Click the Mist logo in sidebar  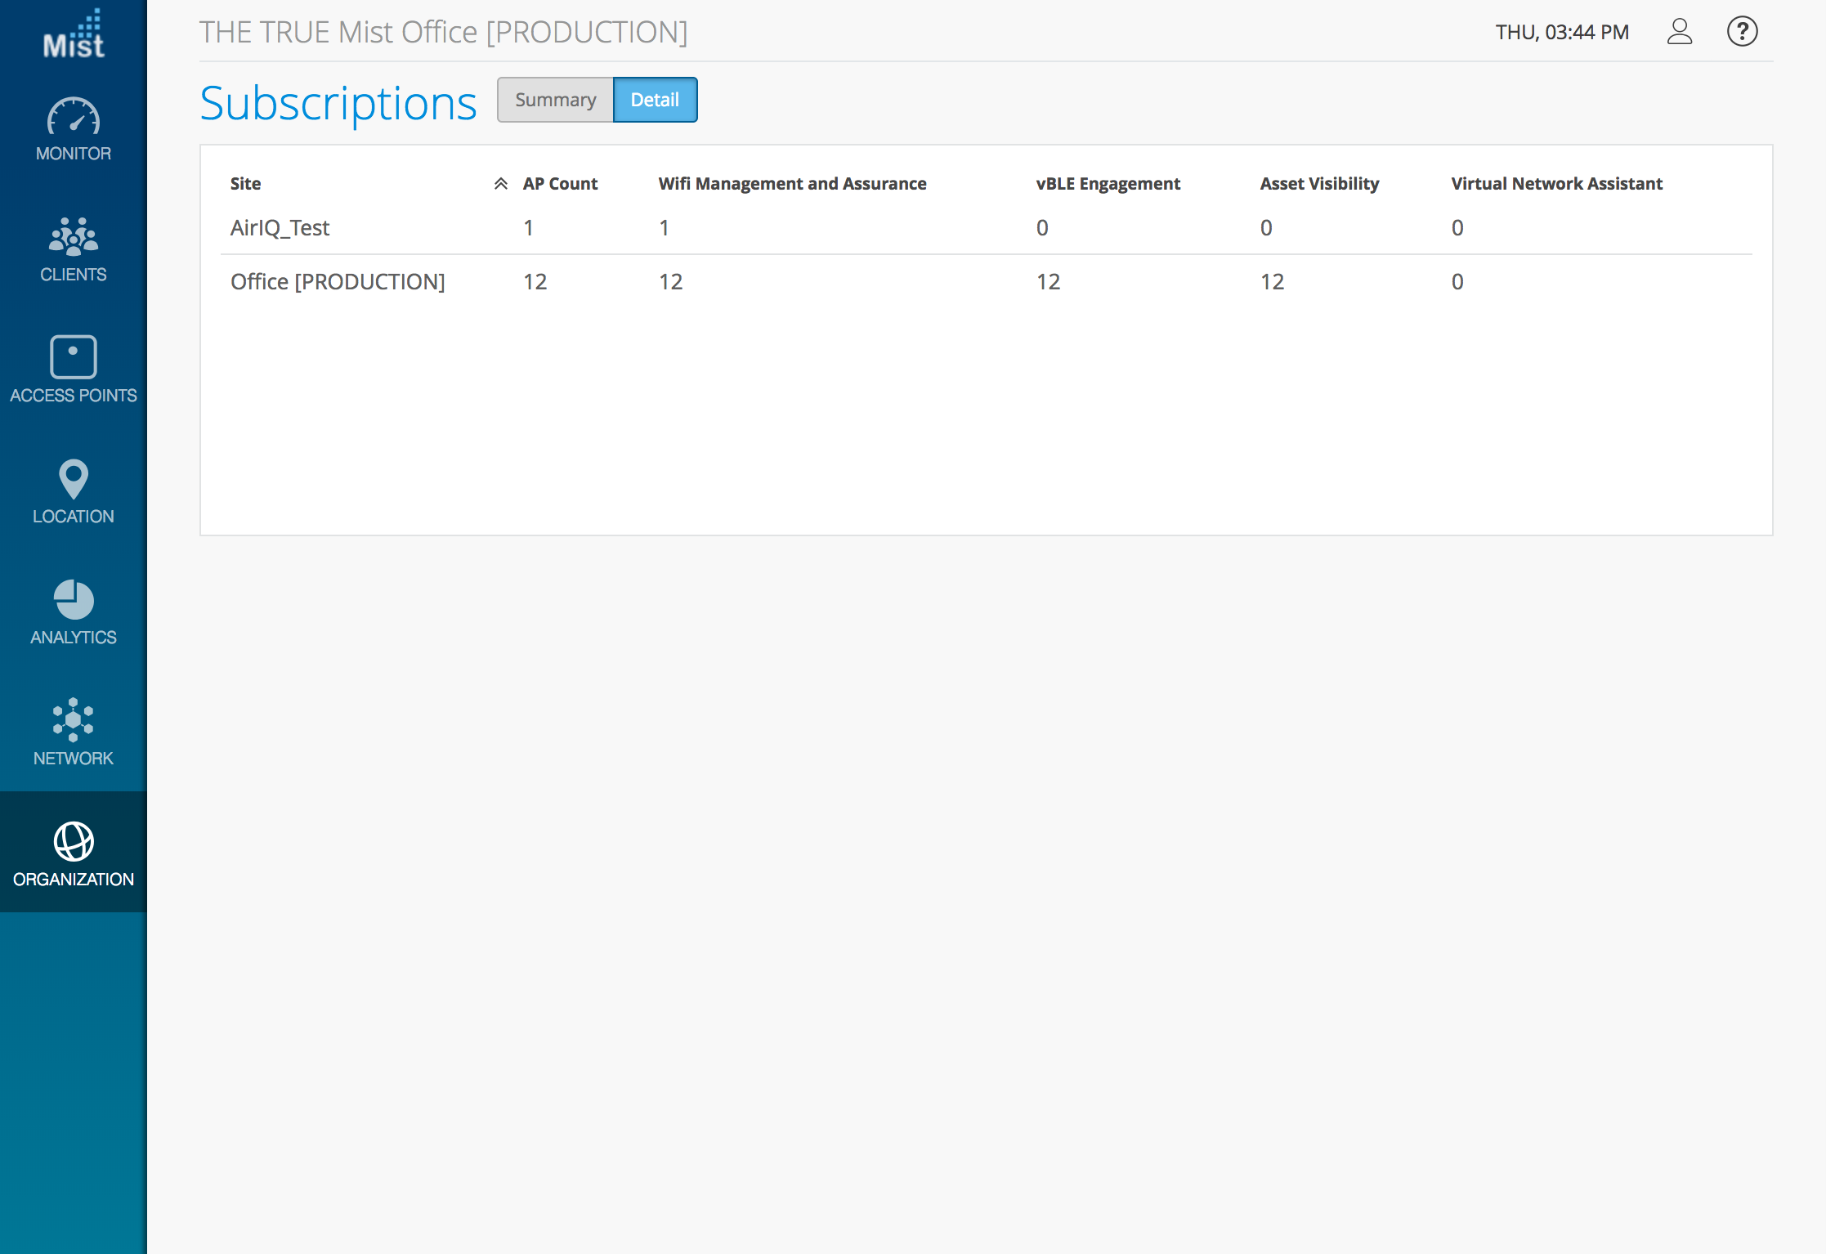(x=74, y=34)
